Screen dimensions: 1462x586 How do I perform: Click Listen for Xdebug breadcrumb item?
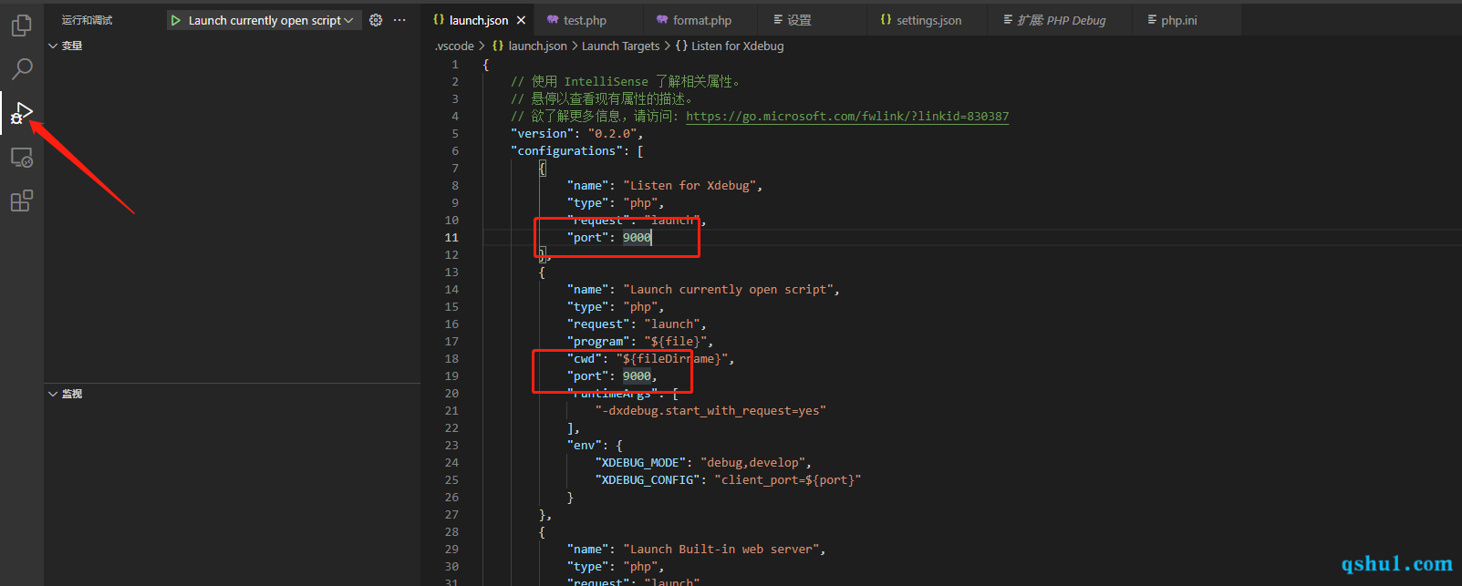click(737, 46)
